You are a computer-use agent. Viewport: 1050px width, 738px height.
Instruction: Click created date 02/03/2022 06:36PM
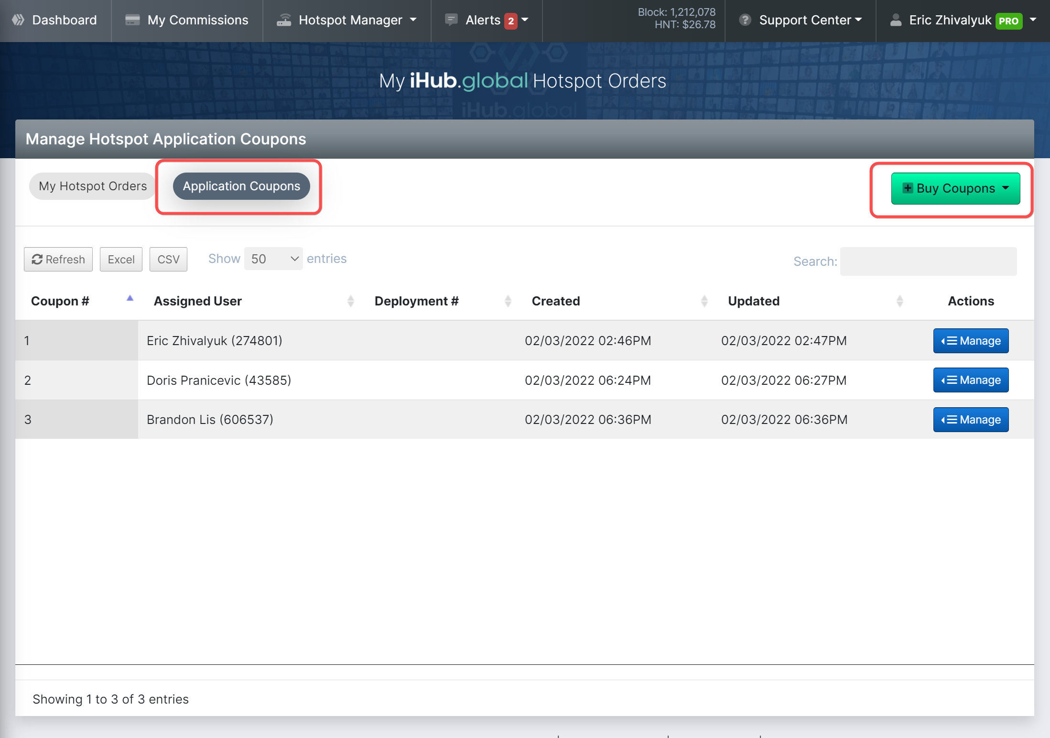coord(588,420)
